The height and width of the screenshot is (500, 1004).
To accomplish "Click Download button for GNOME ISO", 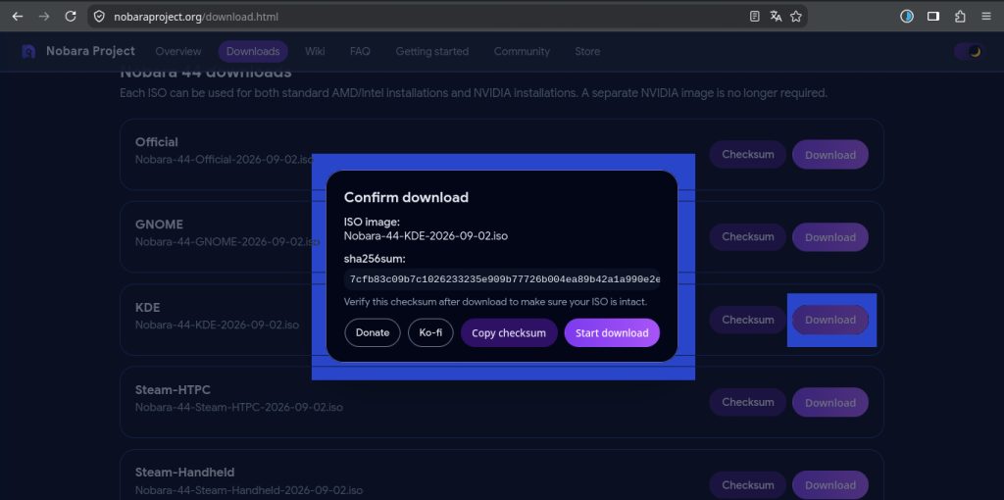I will (x=830, y=237).
